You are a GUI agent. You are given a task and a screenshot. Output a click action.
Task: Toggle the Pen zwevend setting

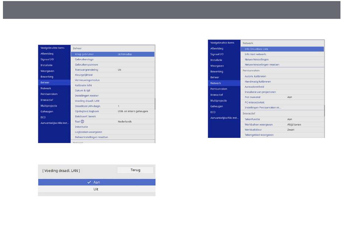coord(282,97)
